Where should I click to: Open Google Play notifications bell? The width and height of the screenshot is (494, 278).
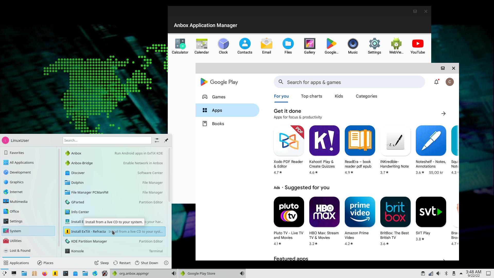[x=436, y=82]
